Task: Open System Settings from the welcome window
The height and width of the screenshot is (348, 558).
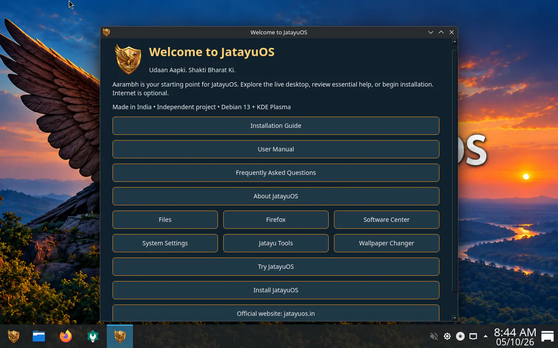Action: point(165,243)
